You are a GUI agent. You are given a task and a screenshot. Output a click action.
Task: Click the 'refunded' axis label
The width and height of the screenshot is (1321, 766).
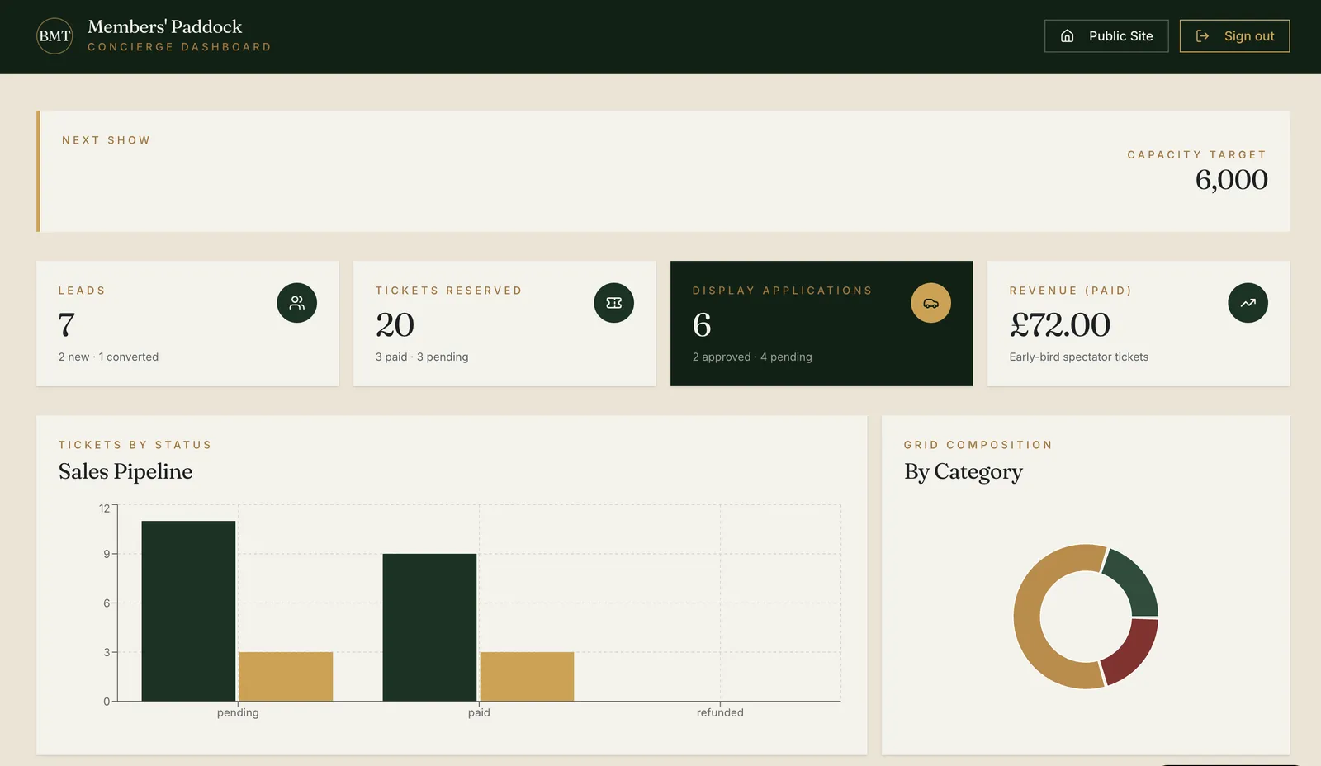pos(720,712)
